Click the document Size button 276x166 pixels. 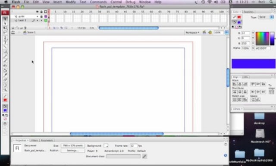tap(73, 146)
